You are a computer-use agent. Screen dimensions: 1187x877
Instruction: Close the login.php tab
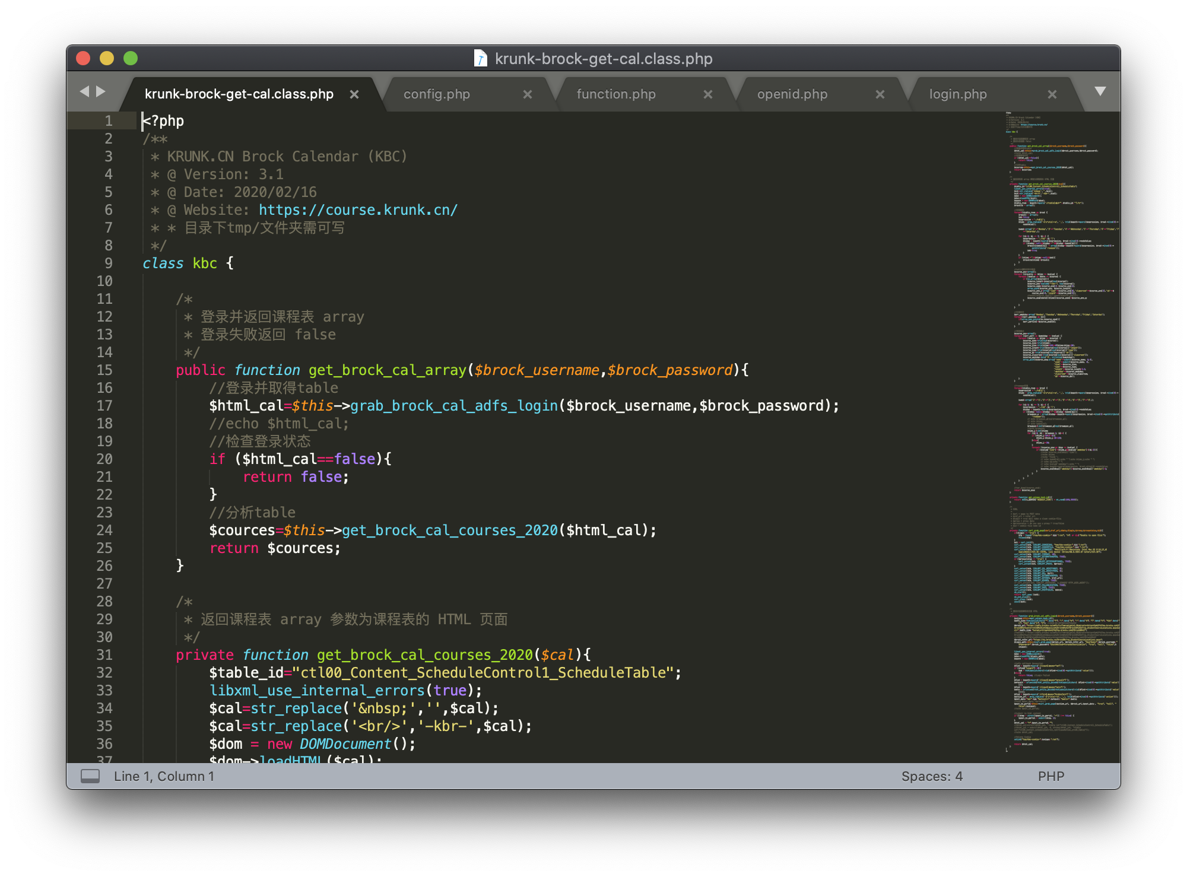coord(1052,94)
